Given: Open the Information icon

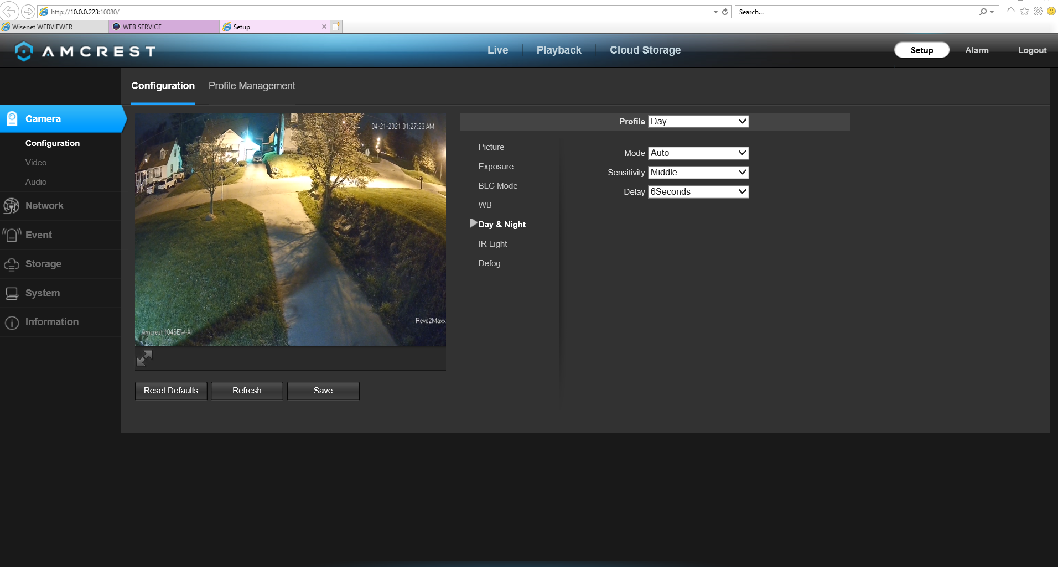Looking at the screenshot, I should coord(12,322).
